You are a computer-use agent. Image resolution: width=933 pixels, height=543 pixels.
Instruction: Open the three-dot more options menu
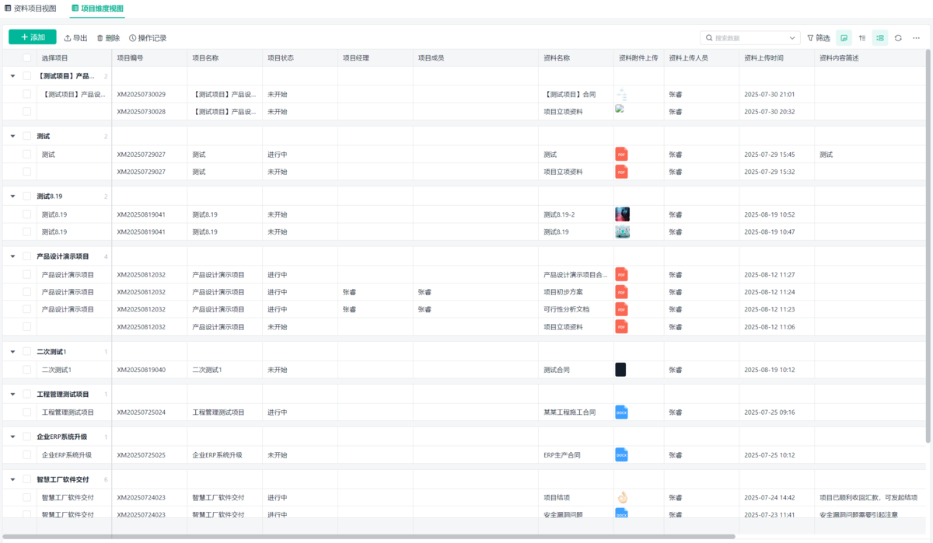pos(917,37)
